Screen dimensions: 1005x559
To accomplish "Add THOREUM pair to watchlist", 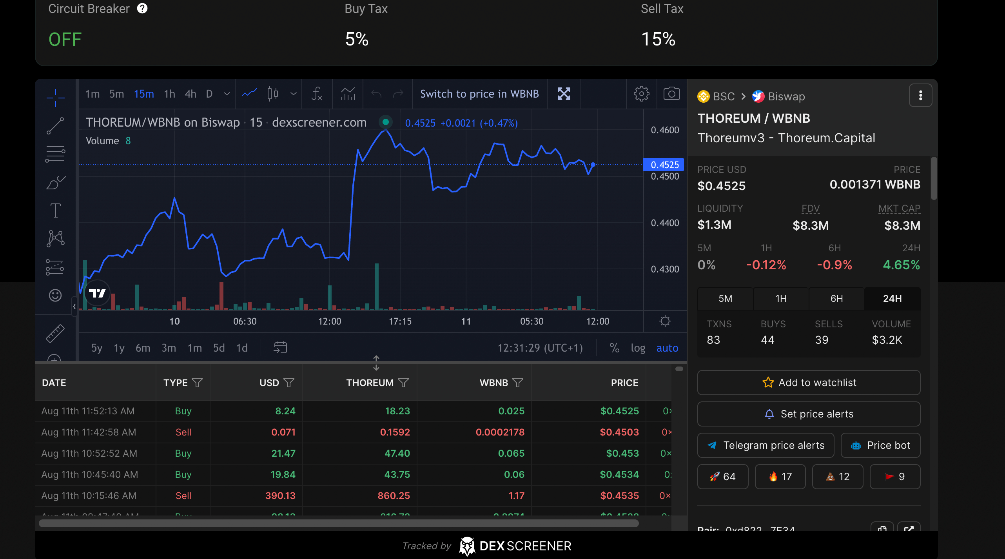I will point(809,382).
